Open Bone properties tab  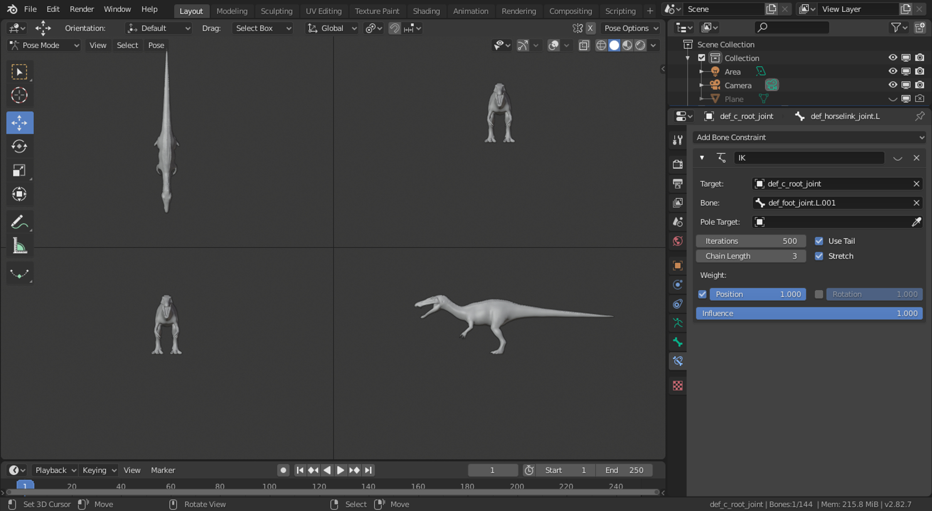(678, 342)
